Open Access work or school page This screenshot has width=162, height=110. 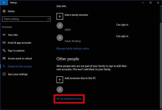point(20,58)
